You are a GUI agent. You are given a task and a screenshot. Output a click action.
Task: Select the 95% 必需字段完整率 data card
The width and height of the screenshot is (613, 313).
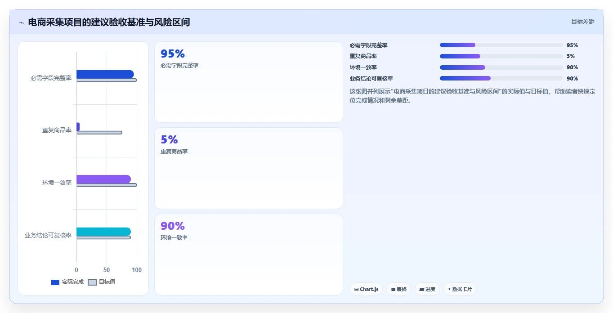click(x=249, y=82)
